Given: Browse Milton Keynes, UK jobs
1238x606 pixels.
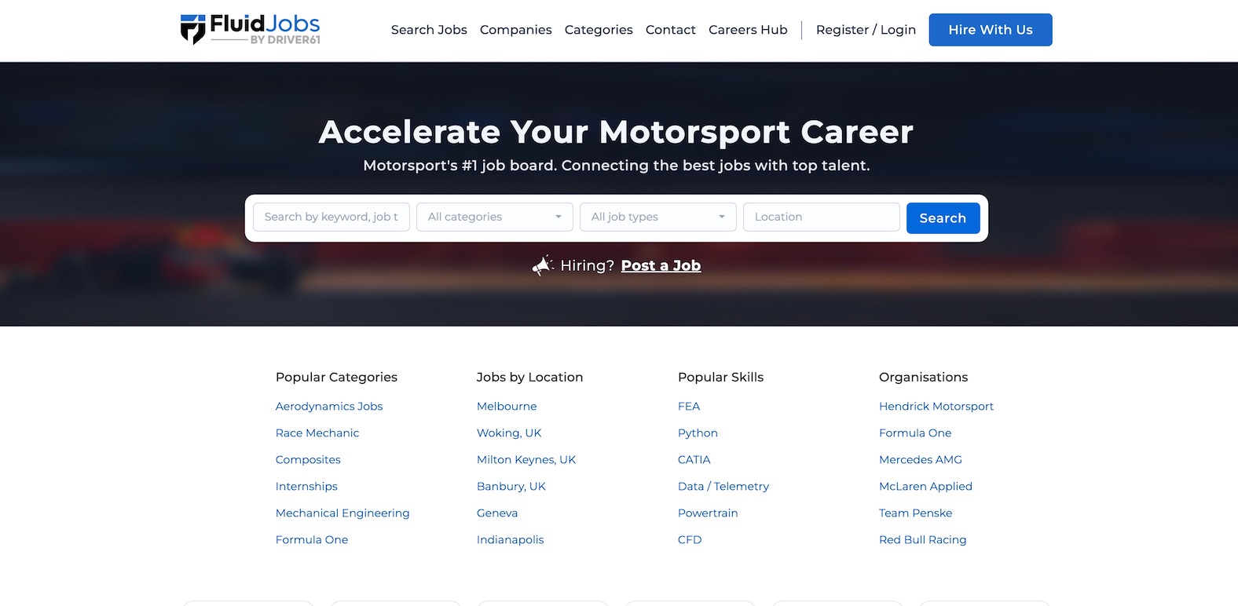Looking at the screenshot, I should [526, 460].
